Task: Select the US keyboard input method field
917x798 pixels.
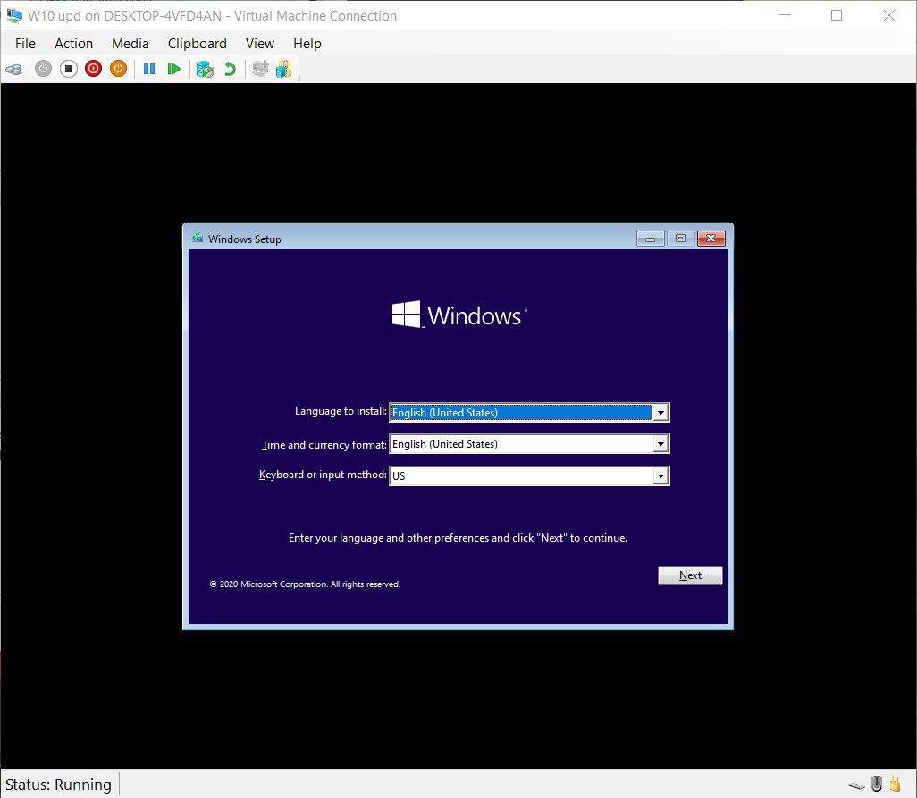Action: click(529, 476)
